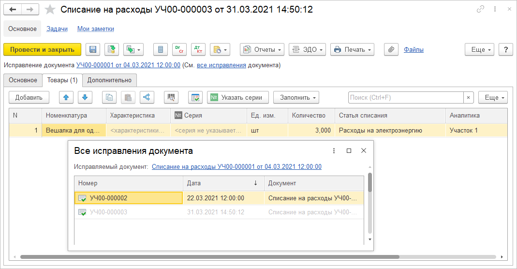The width and height of the screenshot is (517, 269).
Task: Open the top toolbar Еще menu
Action: (479, 50)
